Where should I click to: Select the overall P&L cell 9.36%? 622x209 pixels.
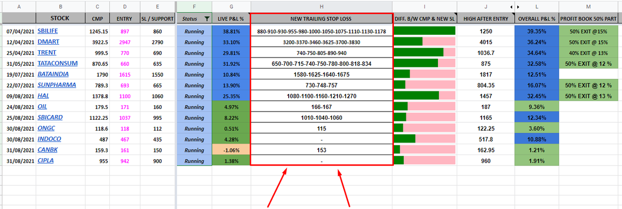point(537,106)
